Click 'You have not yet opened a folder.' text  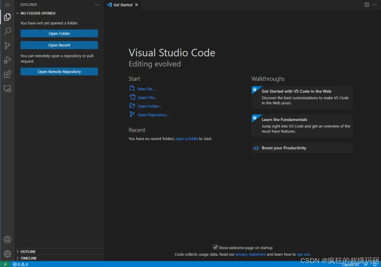click(x=49, y=23)
